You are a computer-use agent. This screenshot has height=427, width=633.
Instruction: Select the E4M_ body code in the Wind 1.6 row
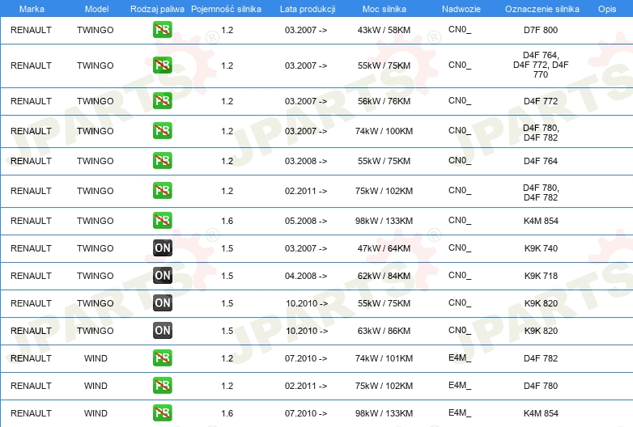(x=460, y=412)
